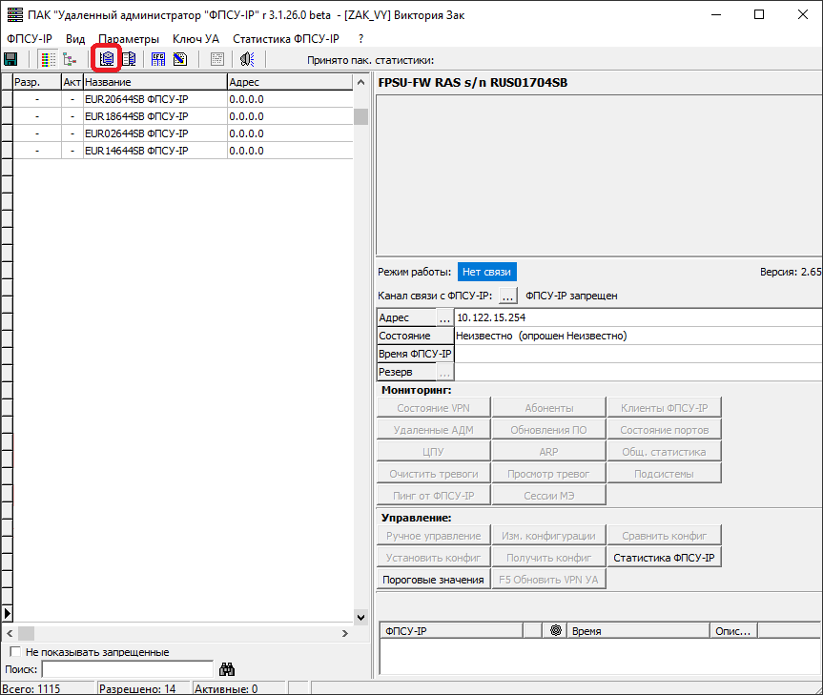This screenshot has width=823, height=695.
Task: Click the binoculars search icon
Action: click(227, 669)
